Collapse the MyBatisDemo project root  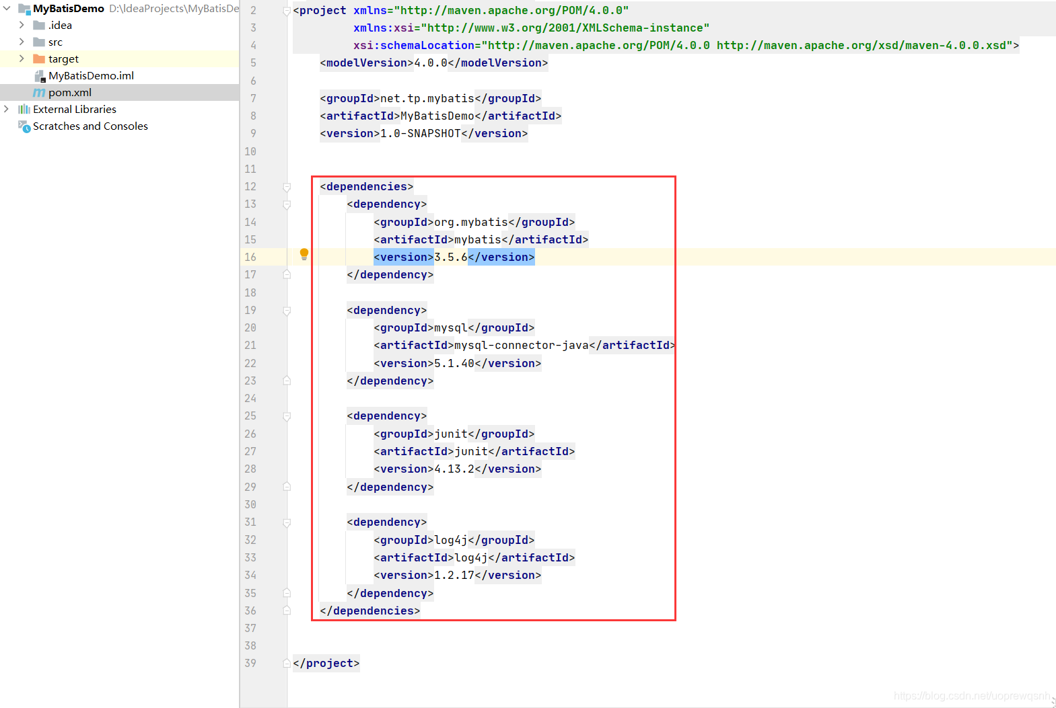click(7, 9)
